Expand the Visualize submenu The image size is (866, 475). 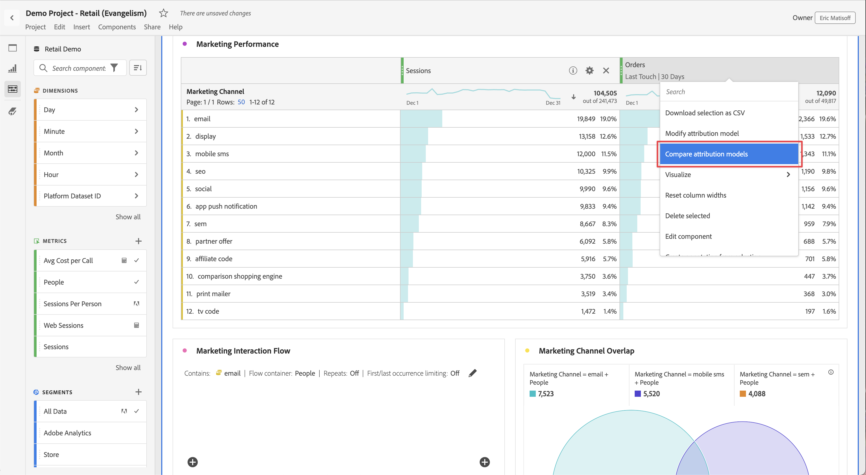(788, 175)
